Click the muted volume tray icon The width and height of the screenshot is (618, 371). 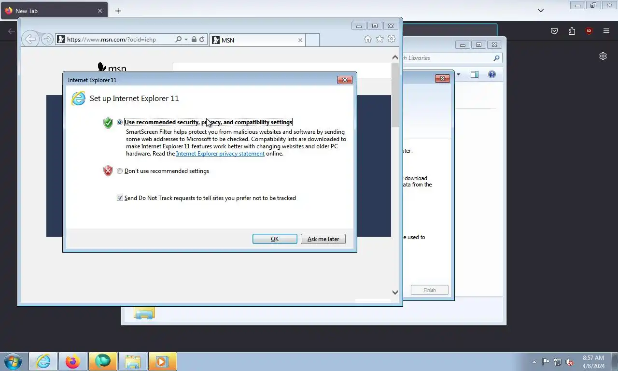click(x=570, y=362)
